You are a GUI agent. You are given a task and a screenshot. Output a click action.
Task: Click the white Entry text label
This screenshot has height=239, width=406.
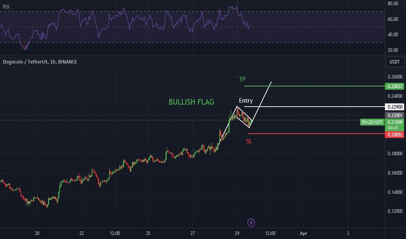246,100
